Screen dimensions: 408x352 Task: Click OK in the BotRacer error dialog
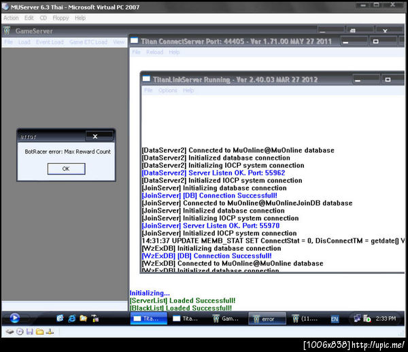point(66,169)
